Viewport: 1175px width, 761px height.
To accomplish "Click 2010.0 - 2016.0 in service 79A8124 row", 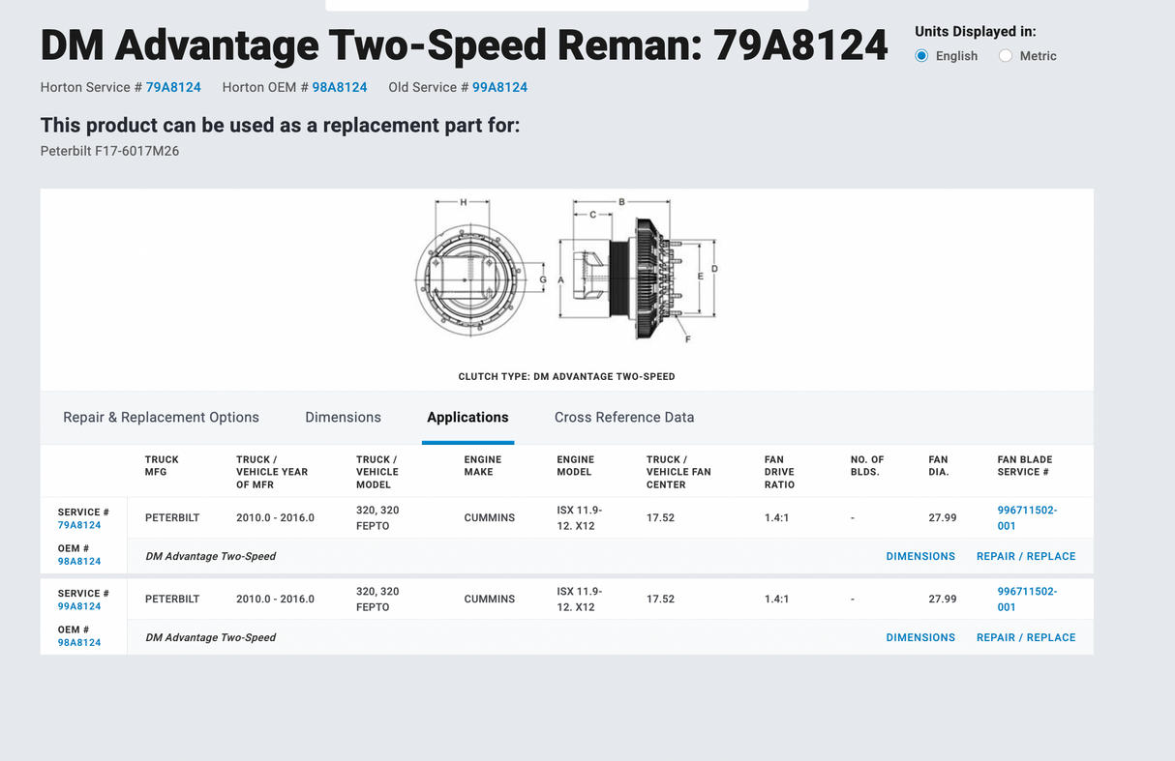I will [275, 517].
